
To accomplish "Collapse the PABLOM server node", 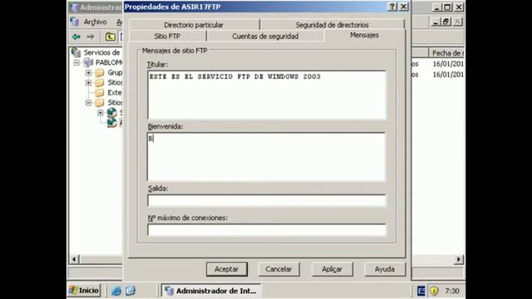I will [76, 63].
